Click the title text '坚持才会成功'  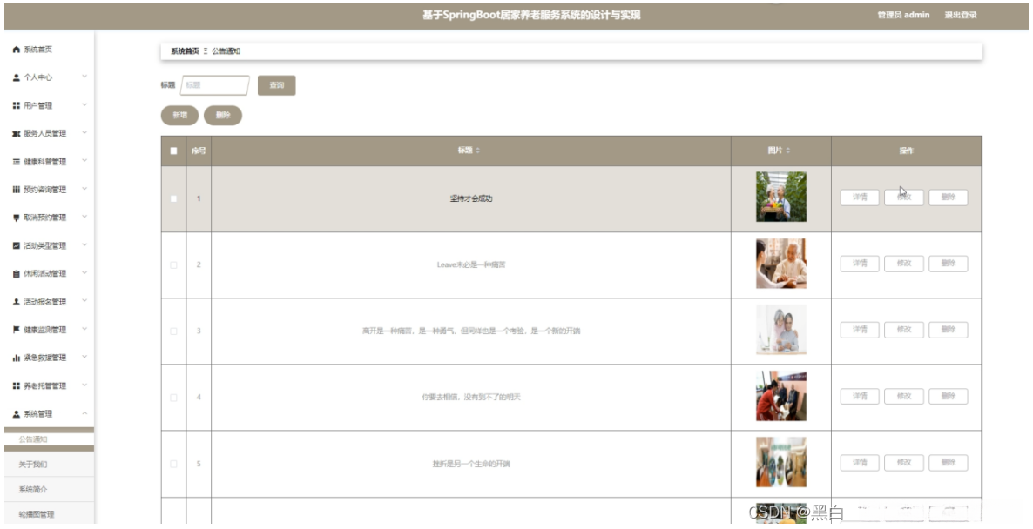(x=471, y=198)
